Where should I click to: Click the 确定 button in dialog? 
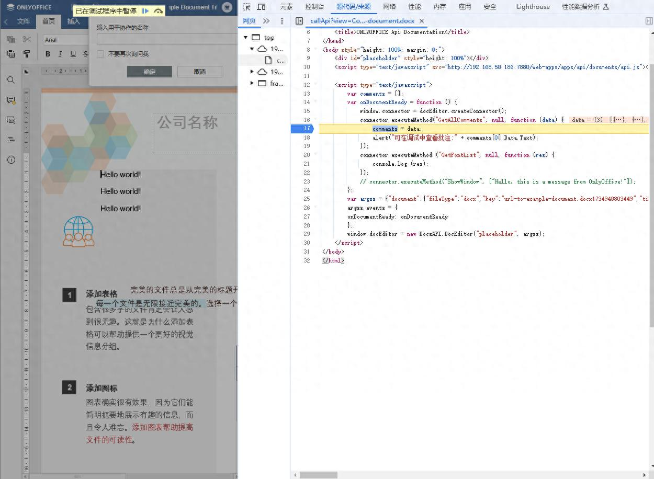[x=150, y=72]
